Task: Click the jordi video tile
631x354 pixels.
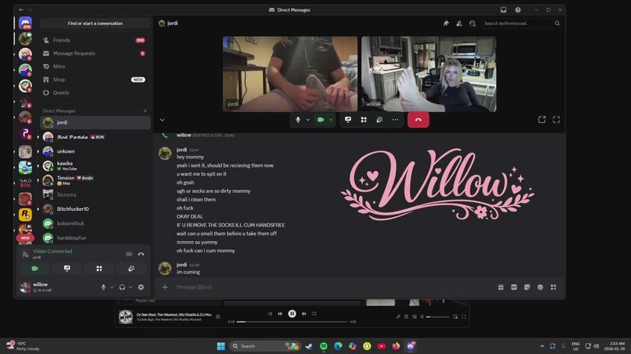Action: tap(290, 74)
